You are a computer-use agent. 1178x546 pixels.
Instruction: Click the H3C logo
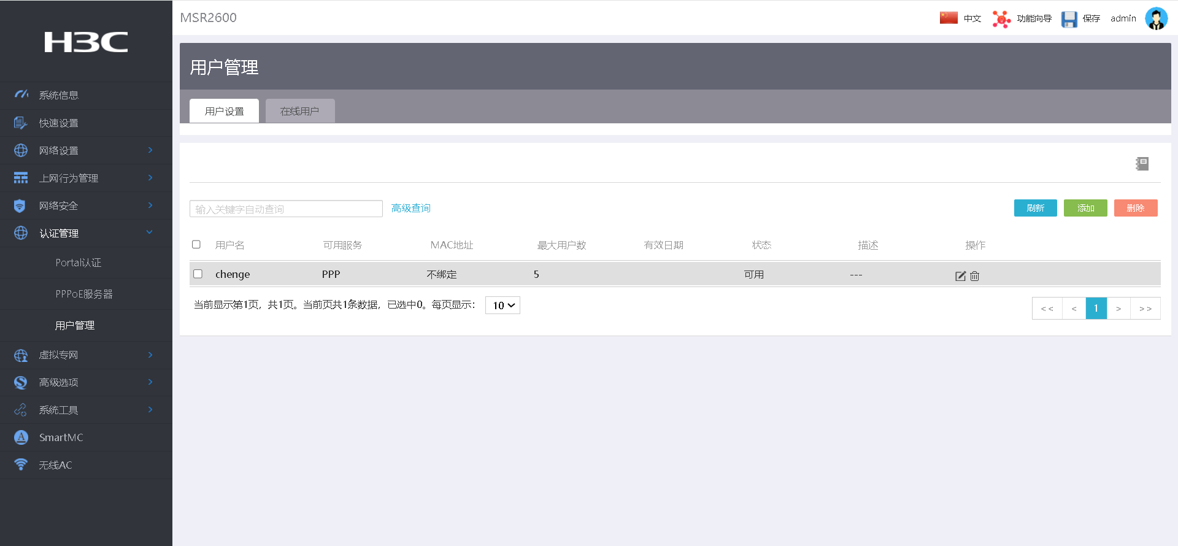point(86,42)
